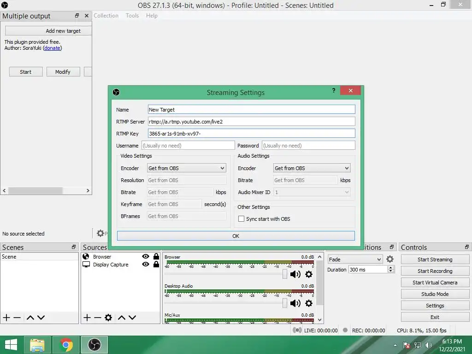Remove the selected source with the minus icon
The image size is (472, 354).
(98, 317)
